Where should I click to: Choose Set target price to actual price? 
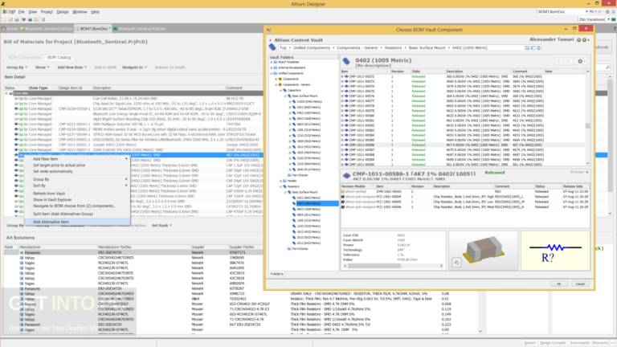[x=77, y=165]
